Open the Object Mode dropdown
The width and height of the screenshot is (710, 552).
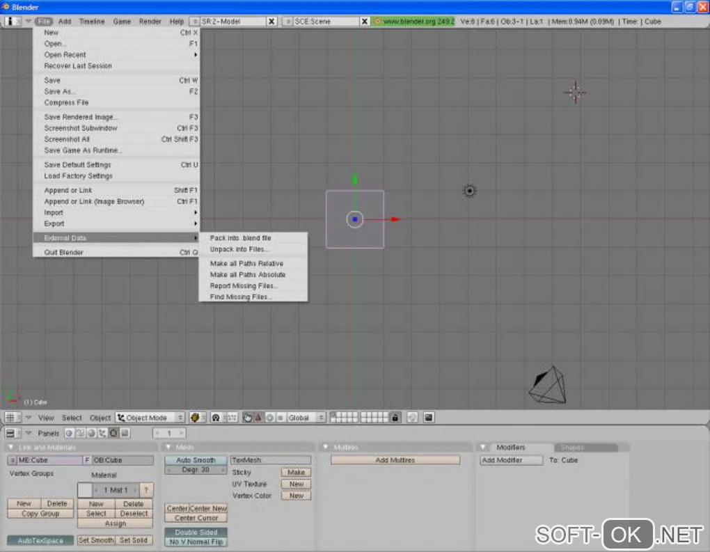pos(150,418)
